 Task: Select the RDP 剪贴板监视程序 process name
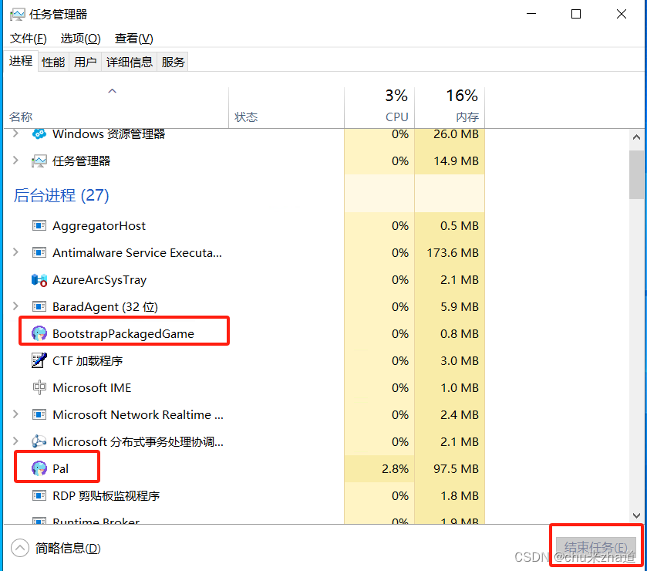click(x=106, y=495)
